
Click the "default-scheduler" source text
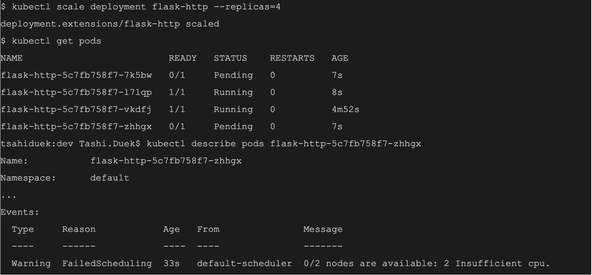[x=244, y=264]
